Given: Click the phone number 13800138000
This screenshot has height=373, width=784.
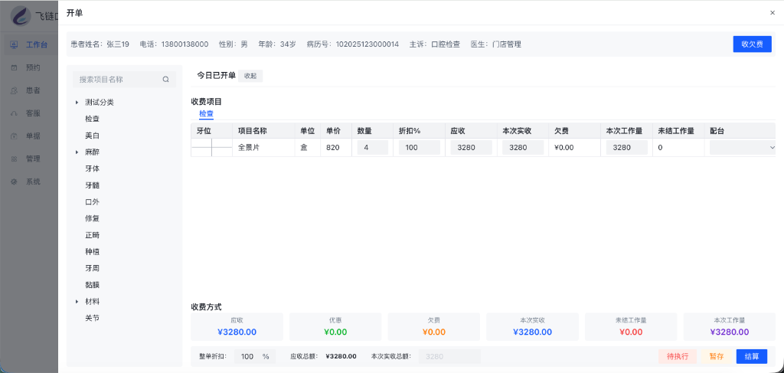Looking at the screenshot, I should click(185, 44).
